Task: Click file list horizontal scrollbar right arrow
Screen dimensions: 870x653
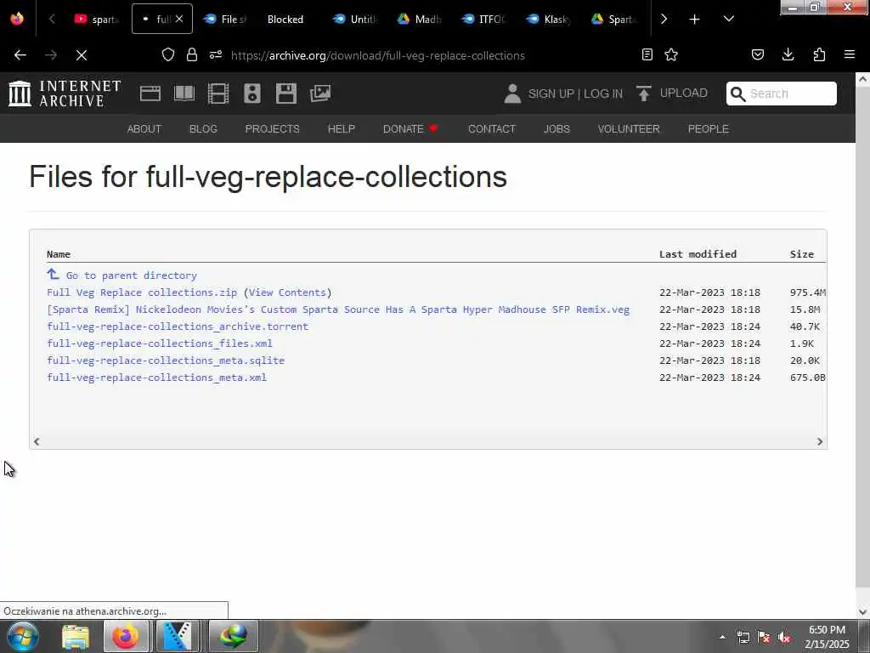Action: 820,441
